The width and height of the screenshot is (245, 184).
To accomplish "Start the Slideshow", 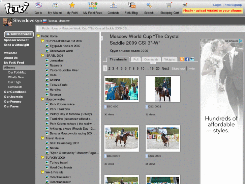I will [x=178, y=69].
